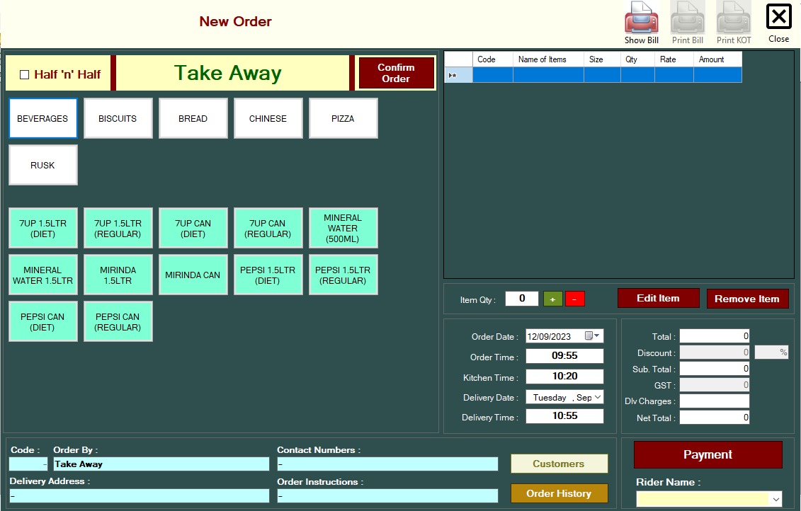The image size is (801, 511).
Task: Add MIRINDA CAN to the order
Action: click(x=193, y=275)
